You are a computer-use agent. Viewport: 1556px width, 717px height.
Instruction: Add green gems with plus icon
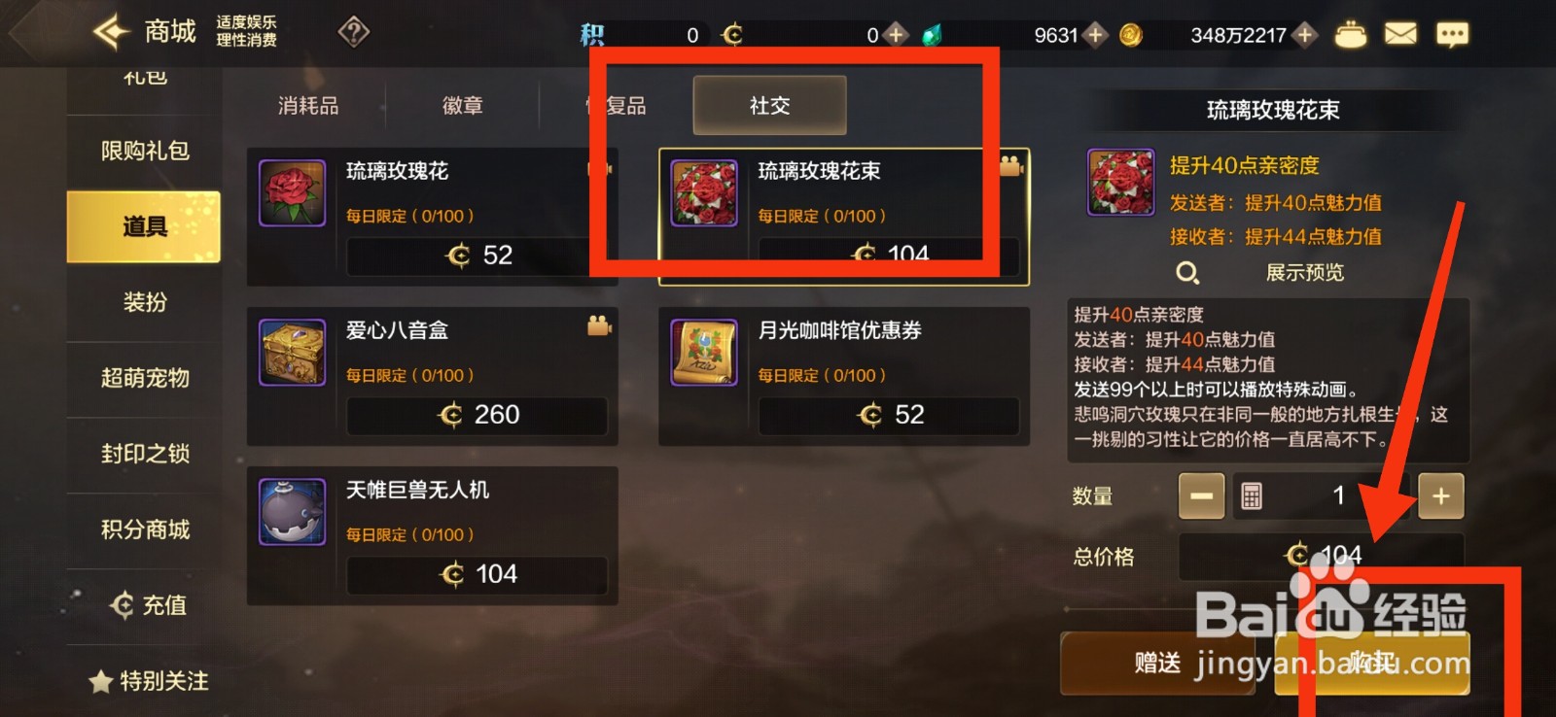(x=1095, y=35)
